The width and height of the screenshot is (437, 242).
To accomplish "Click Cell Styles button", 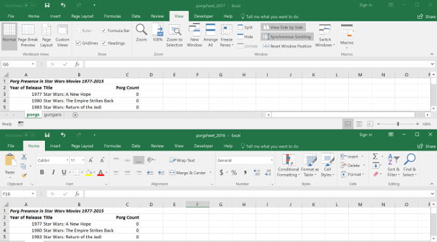I will (327, 165).
